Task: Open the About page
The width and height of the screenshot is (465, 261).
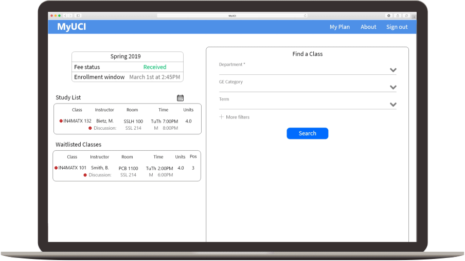Action: point(368,27)
